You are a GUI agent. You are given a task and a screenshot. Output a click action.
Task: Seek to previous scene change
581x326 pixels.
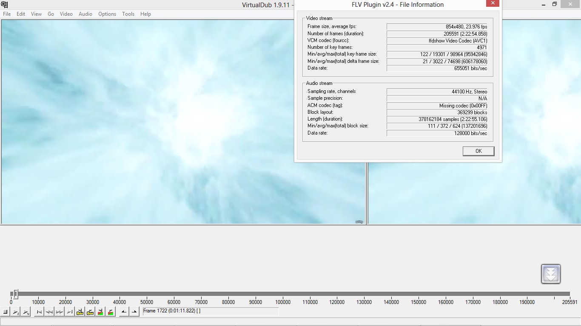100,312
